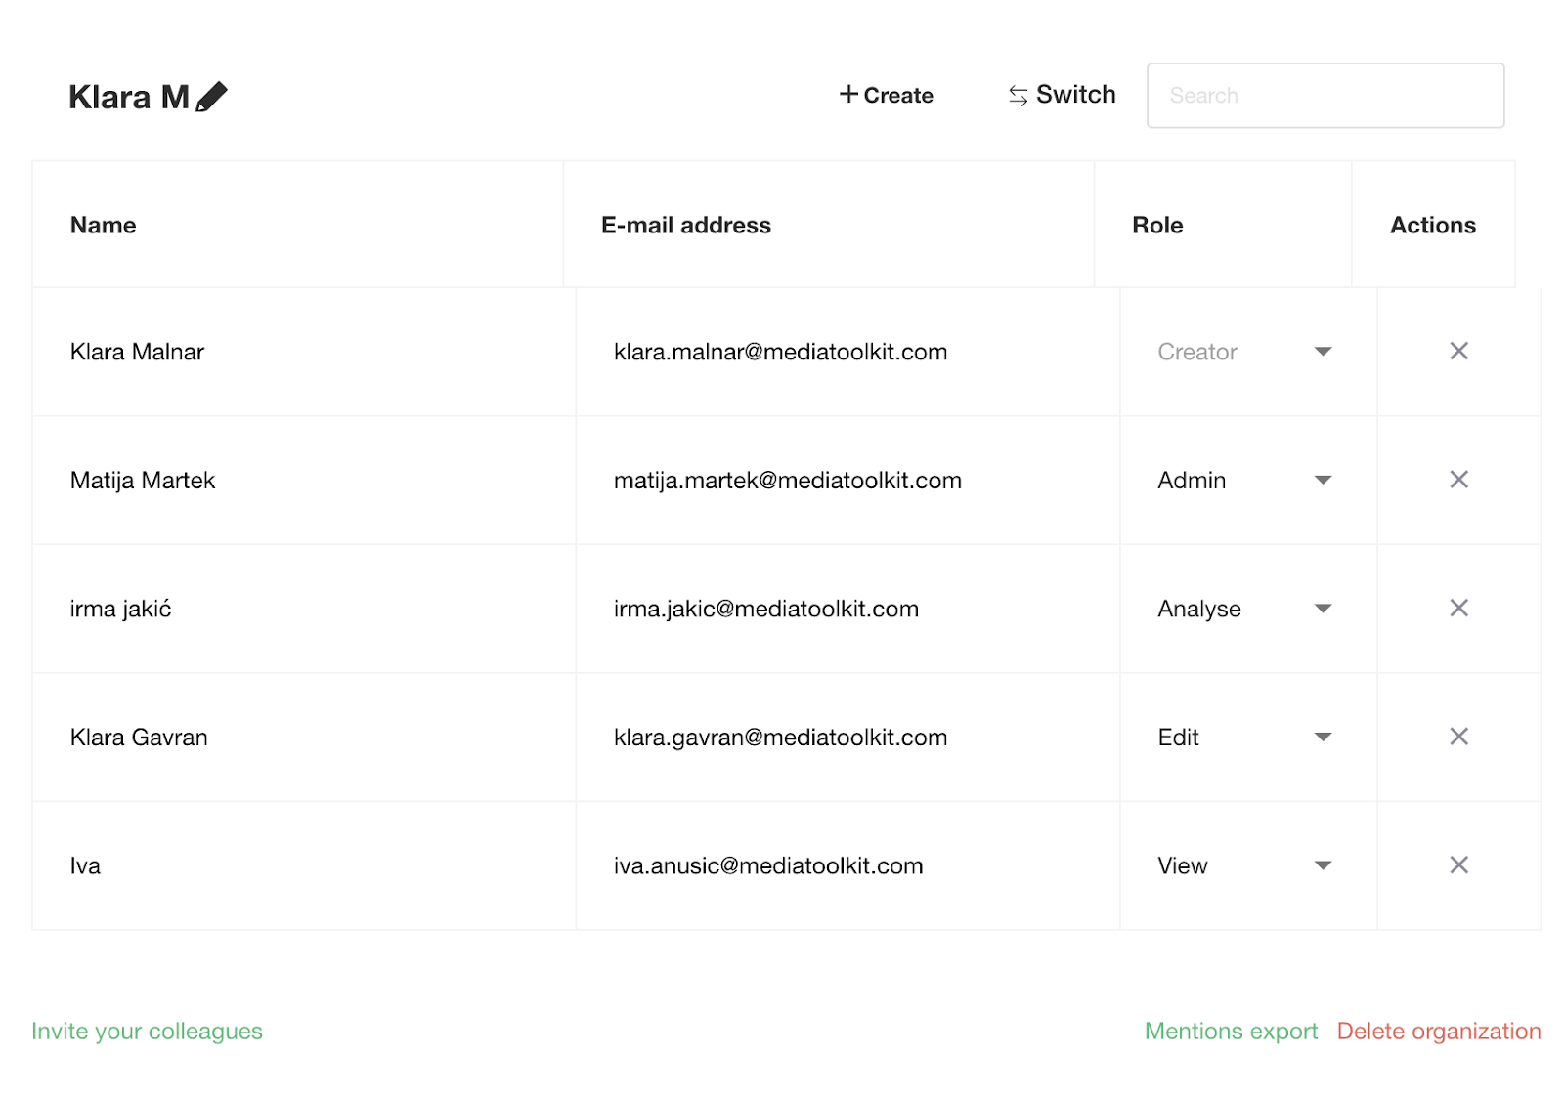Remove irma jakić using the X icon

(x=1458, y=609)
